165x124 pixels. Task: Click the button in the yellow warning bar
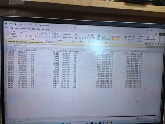click(x=50, y=43)
